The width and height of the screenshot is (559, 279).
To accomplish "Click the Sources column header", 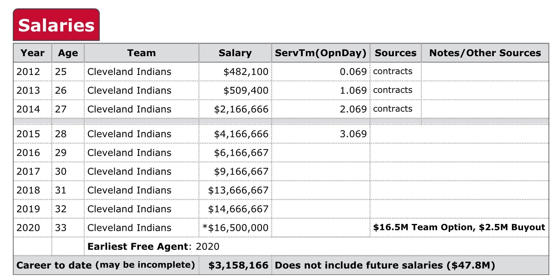I will [395, 53].
